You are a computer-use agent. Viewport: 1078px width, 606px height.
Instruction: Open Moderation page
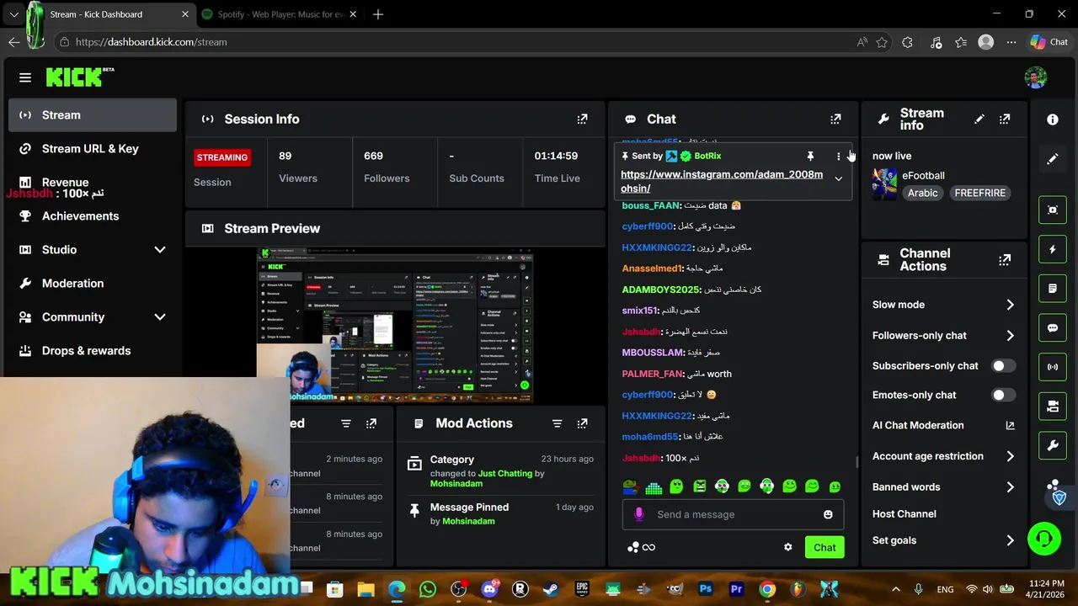coord(93,284)
